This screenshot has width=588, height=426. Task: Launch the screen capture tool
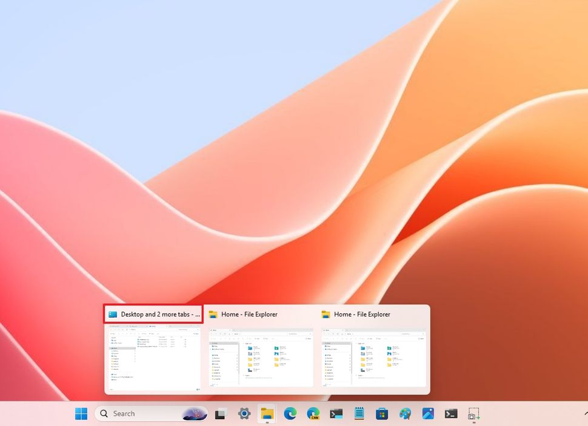pyautogui.click(x=473, y=413)
